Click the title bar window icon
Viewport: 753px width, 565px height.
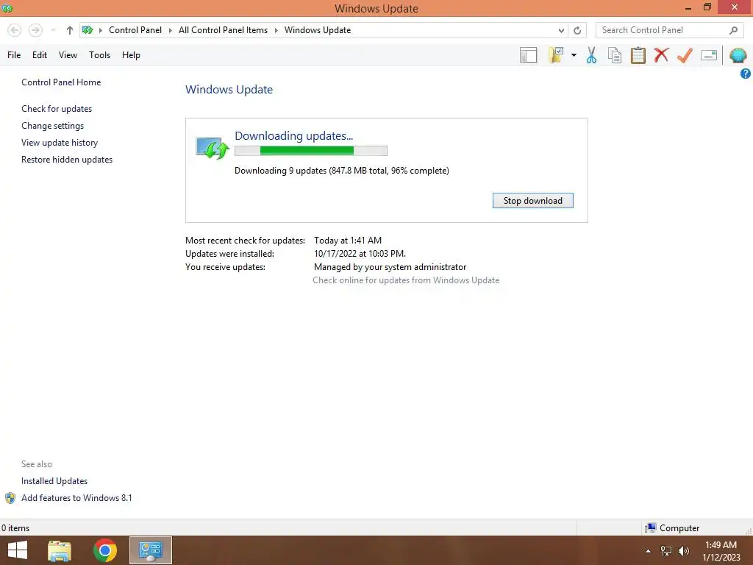click(x=7, y=8)
